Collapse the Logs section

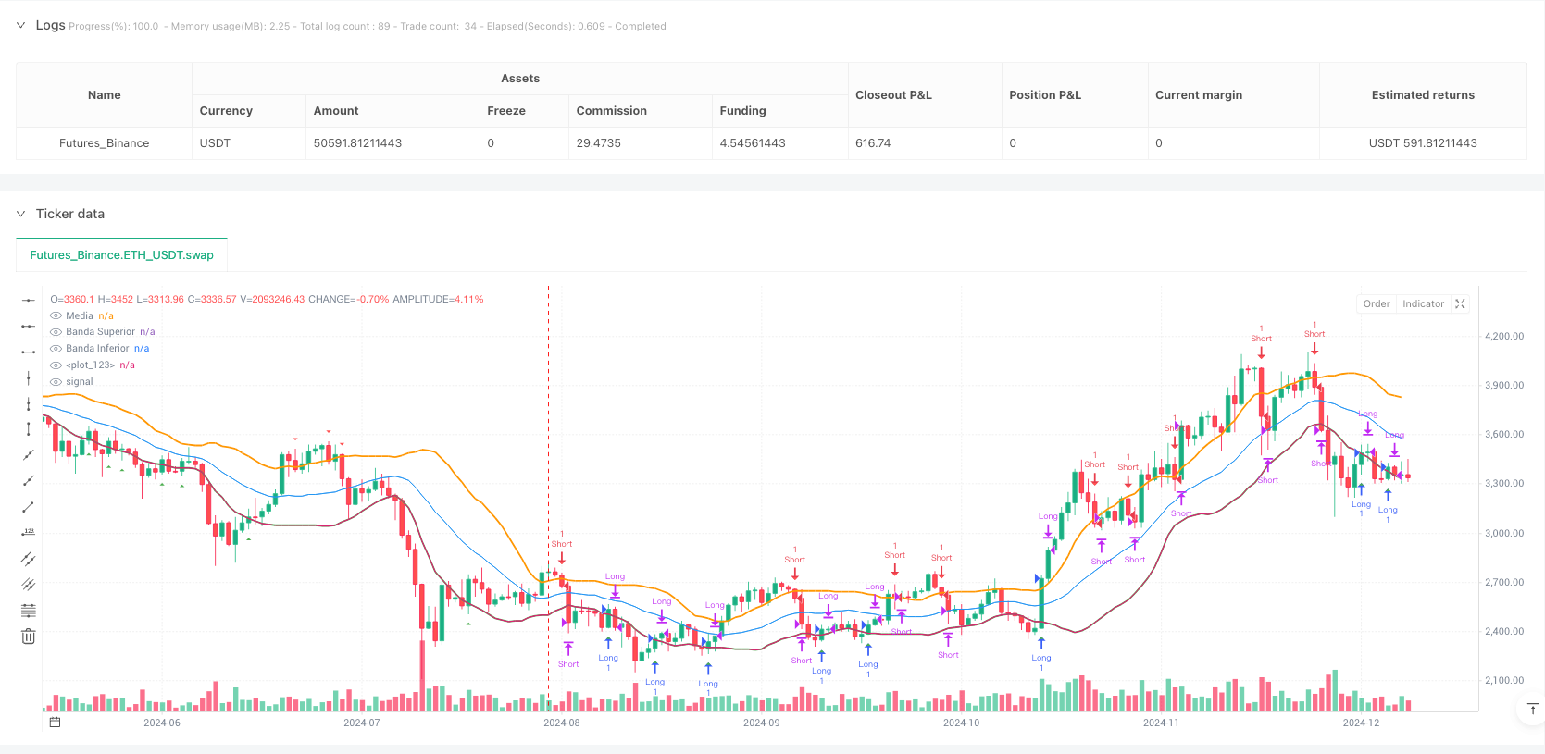click(20, 26)
